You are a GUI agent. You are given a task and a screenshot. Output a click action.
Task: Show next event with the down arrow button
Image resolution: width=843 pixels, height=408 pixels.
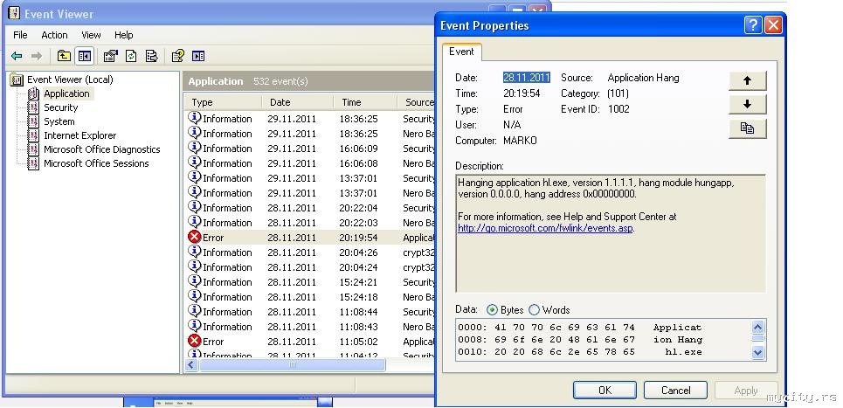coord(747,105)
